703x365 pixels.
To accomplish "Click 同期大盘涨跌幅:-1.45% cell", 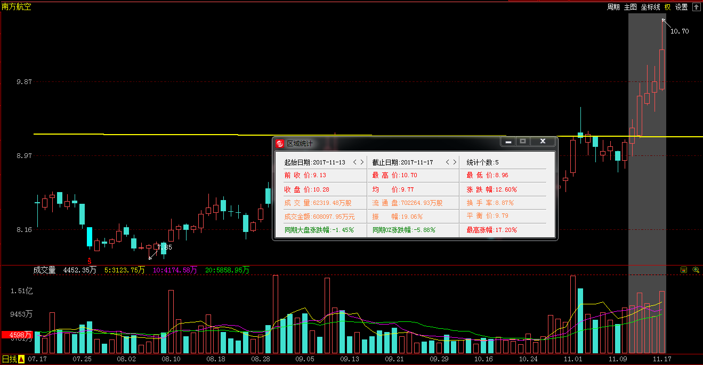I will pos(319,230).
